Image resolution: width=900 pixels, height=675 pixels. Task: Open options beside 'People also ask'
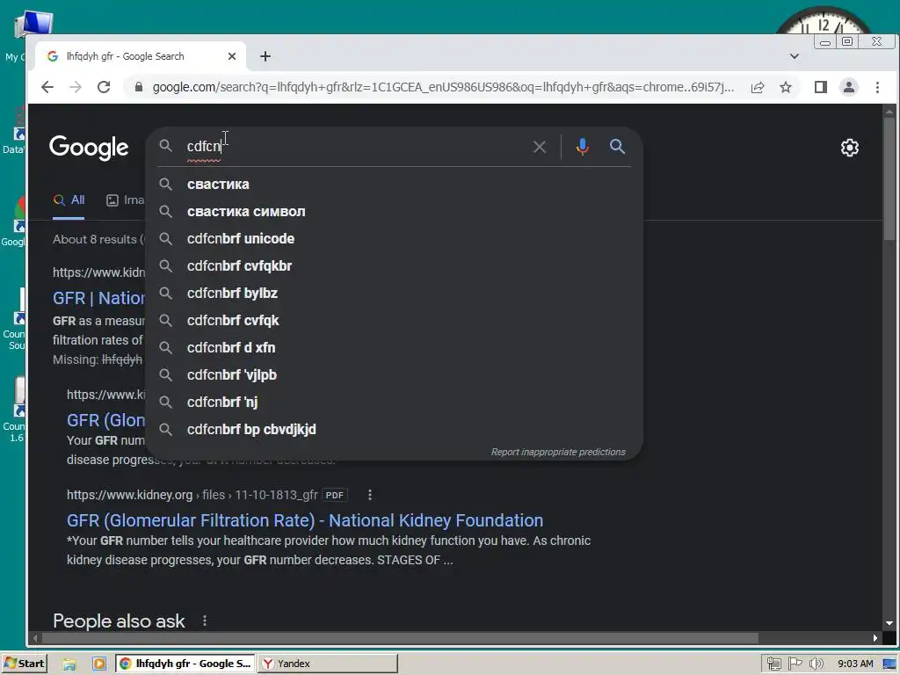click(204, 621)
